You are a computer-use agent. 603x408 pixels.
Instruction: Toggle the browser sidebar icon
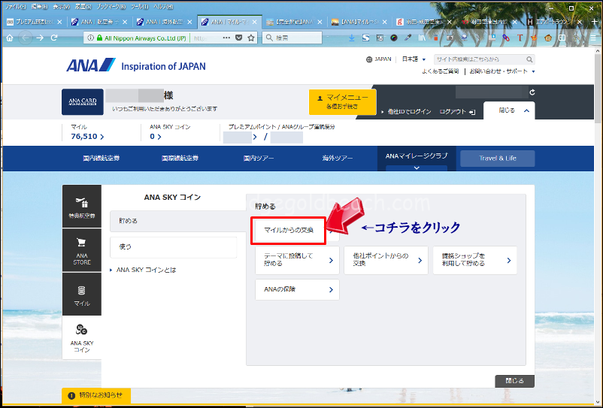562,38
